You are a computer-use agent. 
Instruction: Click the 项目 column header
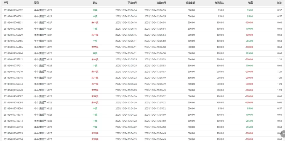(x=36, y=3)
